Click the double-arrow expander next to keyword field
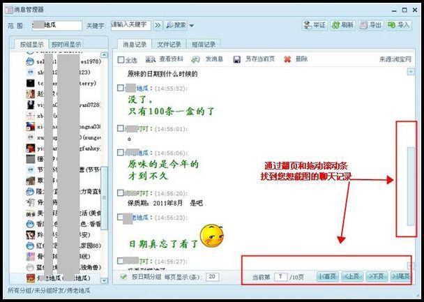 tap(158, 26)
